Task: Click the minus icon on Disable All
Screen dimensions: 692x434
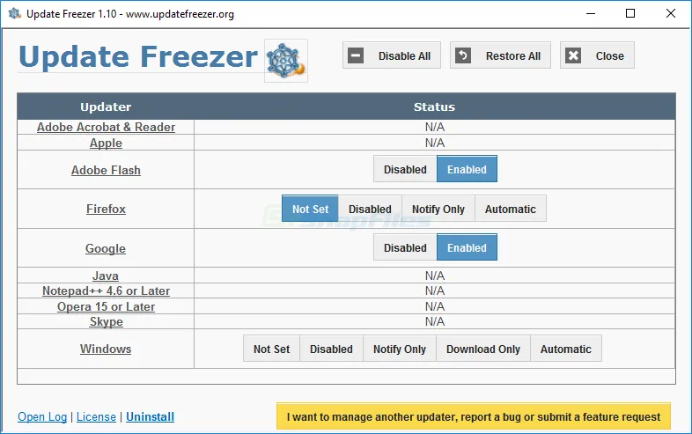Action: click(x=356, y=55)
